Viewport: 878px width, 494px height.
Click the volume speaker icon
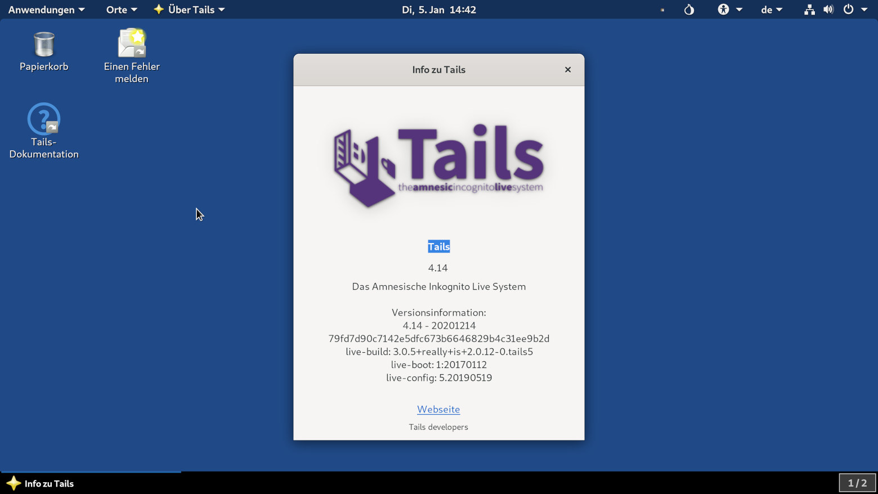point(828,10)
